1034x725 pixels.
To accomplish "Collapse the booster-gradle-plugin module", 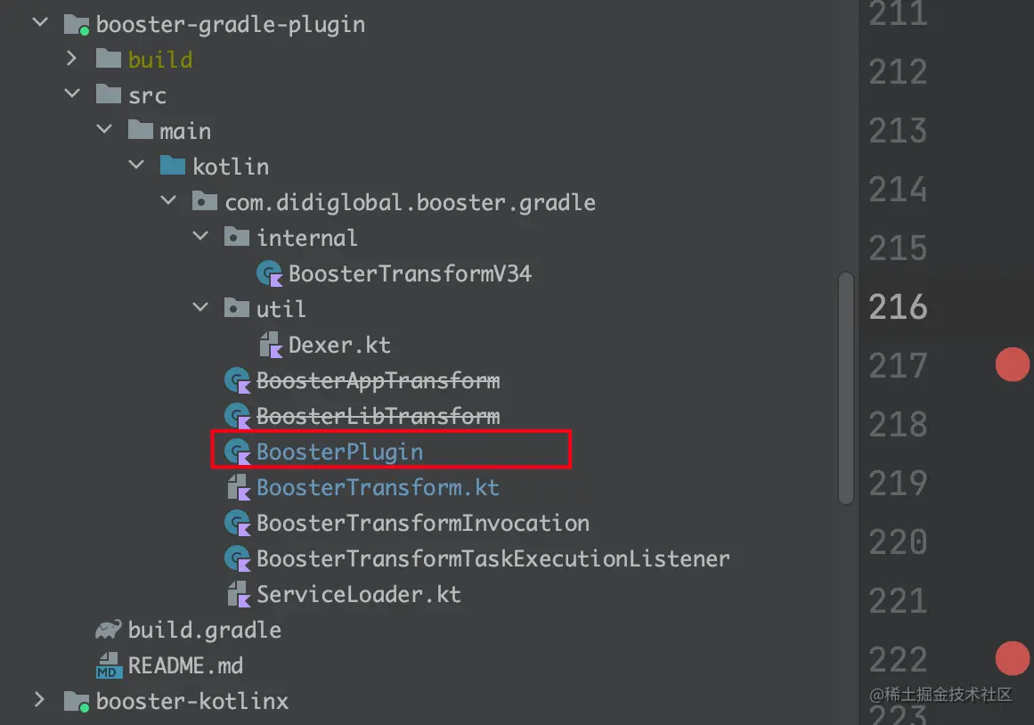I will click(40, 22).
